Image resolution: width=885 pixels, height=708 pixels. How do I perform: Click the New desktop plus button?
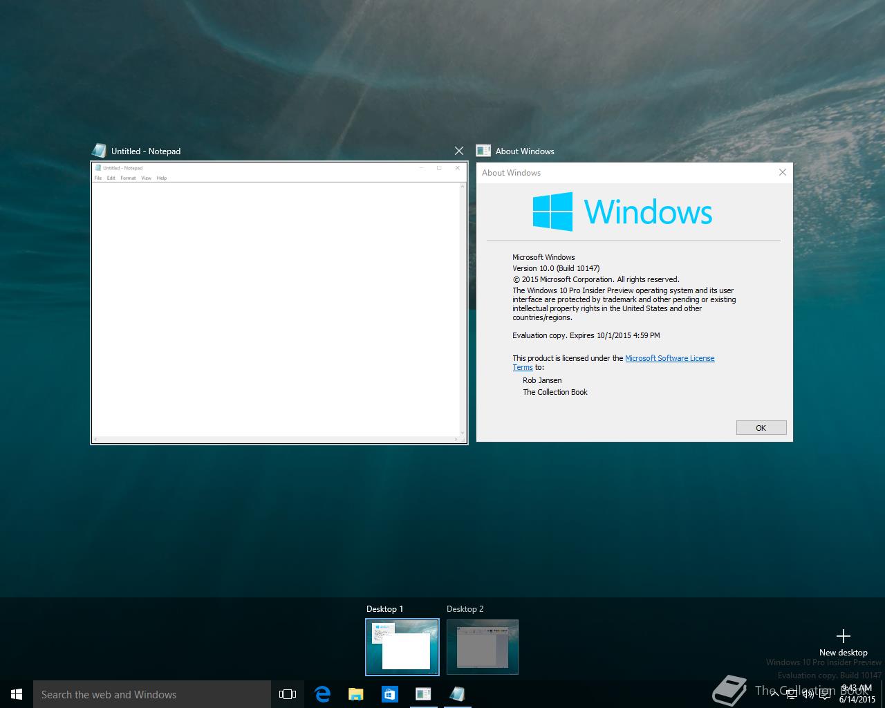pos(843,636)
